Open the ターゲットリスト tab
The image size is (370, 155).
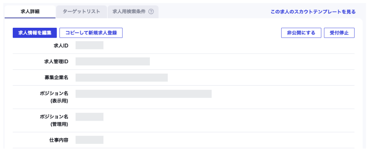tap(81, 12)
